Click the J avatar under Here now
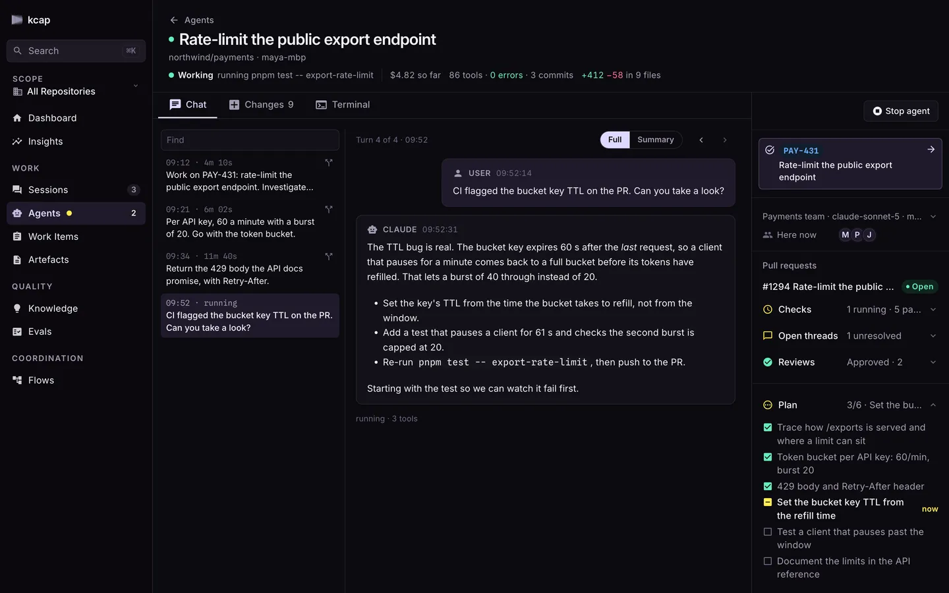This screenshot has height=593, width=949. coord(869,235)
